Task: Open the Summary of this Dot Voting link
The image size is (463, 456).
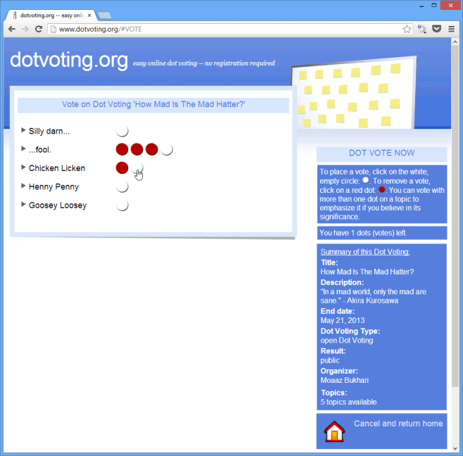Action: [365, 252]
